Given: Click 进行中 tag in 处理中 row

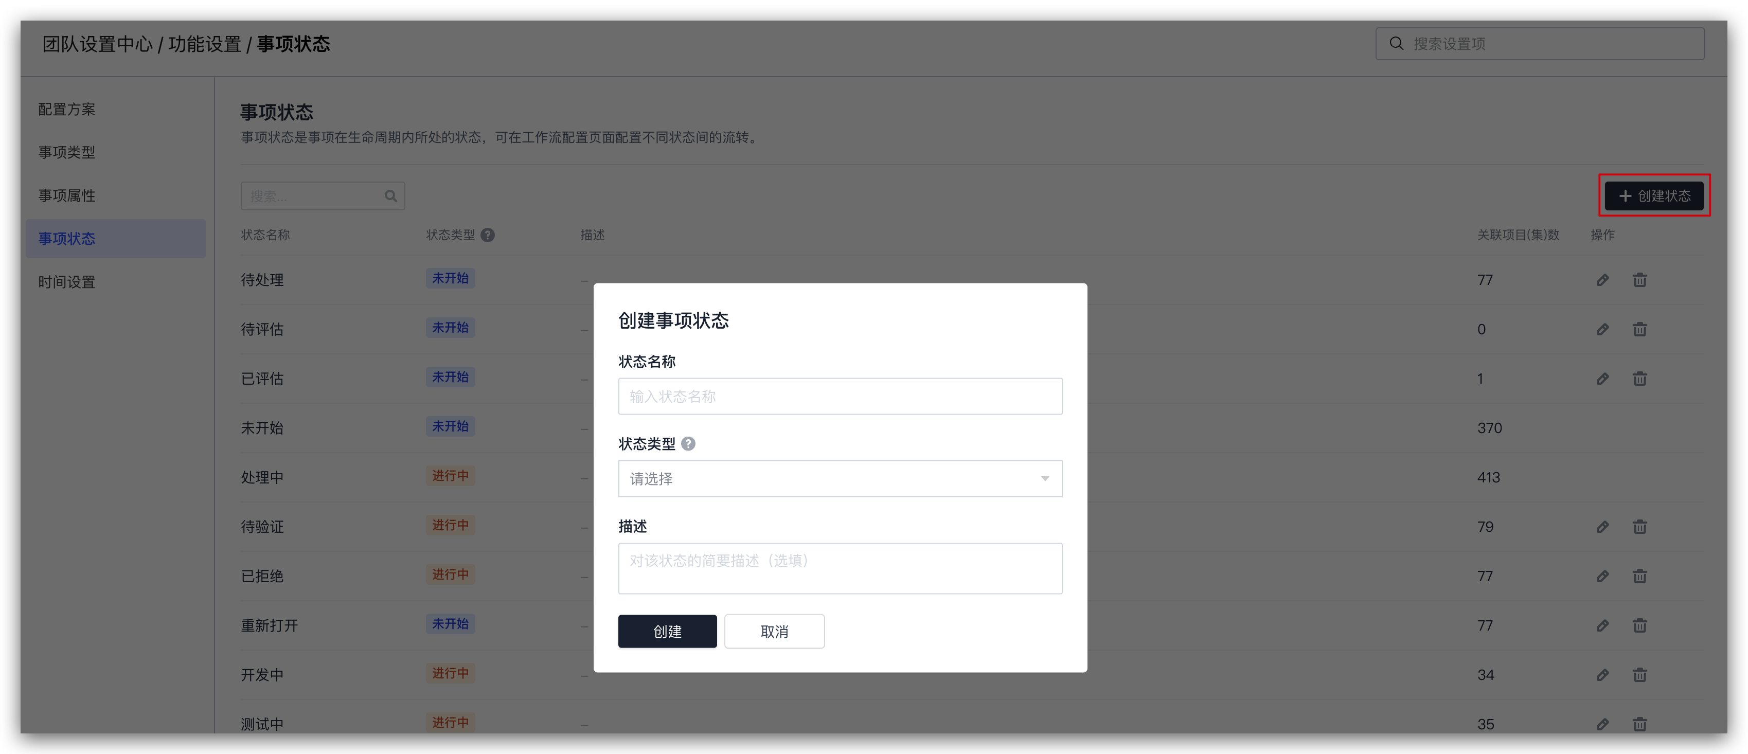Looking at the screenshot, I should [x=451, y=476].
